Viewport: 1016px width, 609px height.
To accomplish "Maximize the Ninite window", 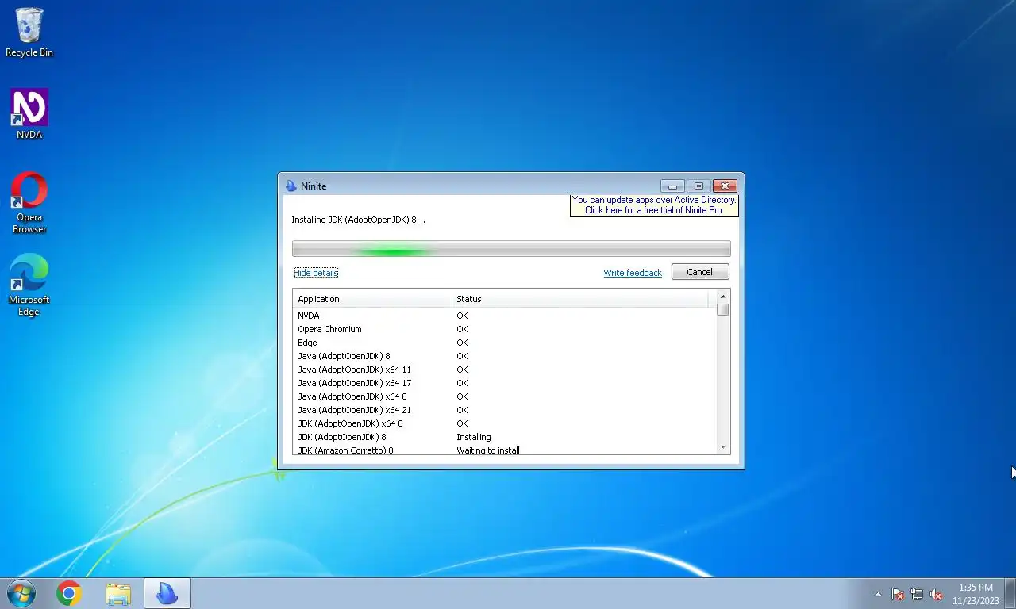I will click(698, 186).
